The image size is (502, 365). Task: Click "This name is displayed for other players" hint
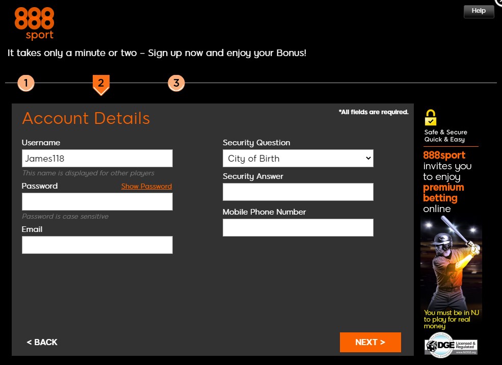click(x=88, y=173)
